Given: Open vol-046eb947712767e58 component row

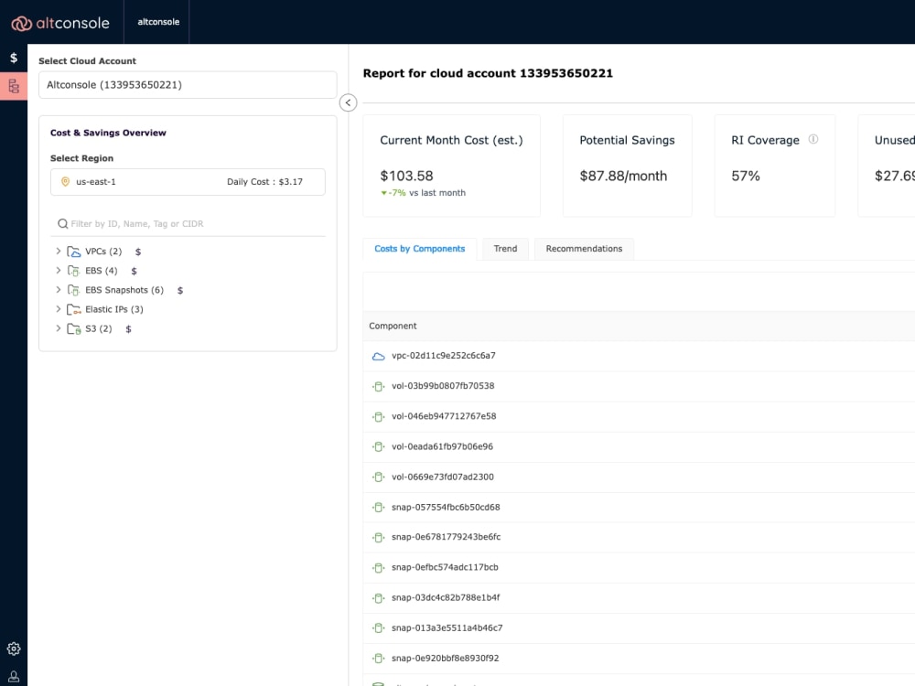Looking at the screenshot, I should 639,416.
